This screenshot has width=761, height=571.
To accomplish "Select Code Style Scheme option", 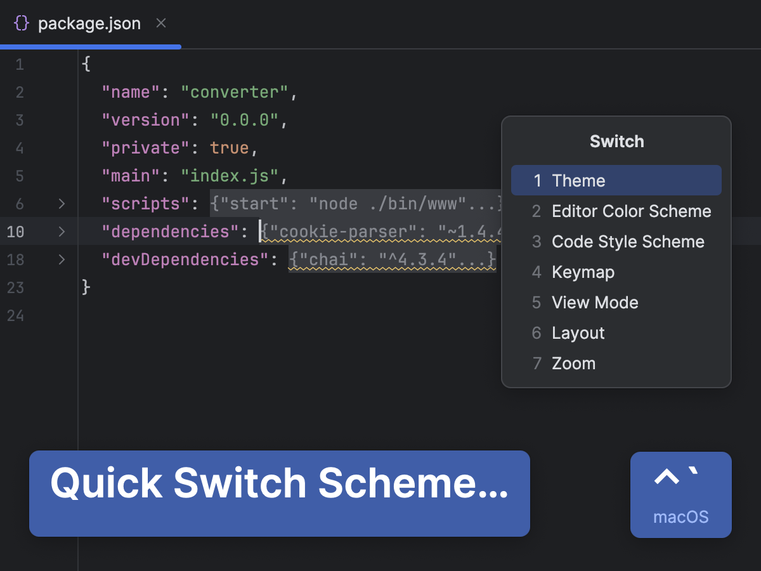I will 628,241.
